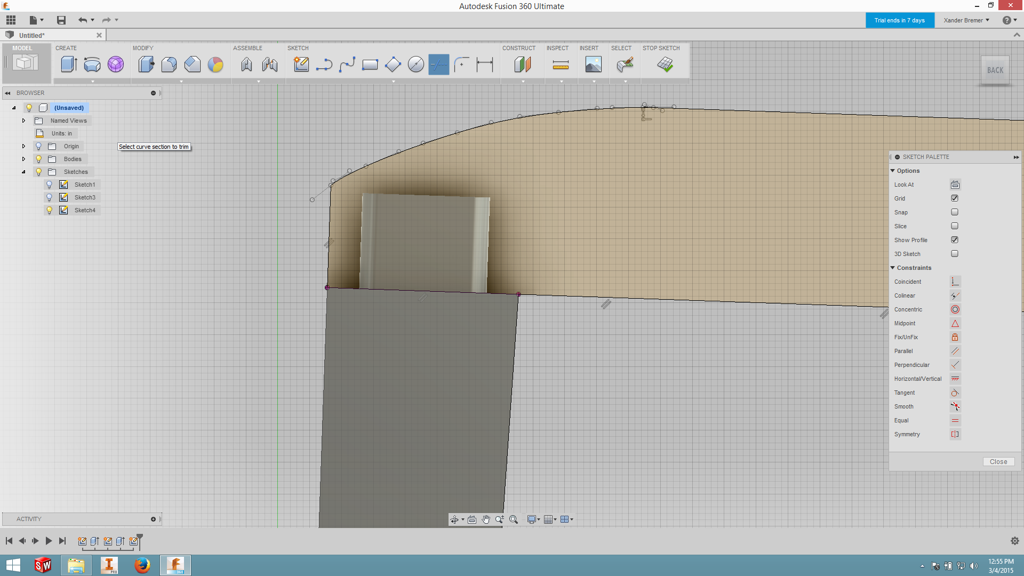1024x576 pixels.
Task: Click the Insert Image tool
Action: click(x=593, y=64)
